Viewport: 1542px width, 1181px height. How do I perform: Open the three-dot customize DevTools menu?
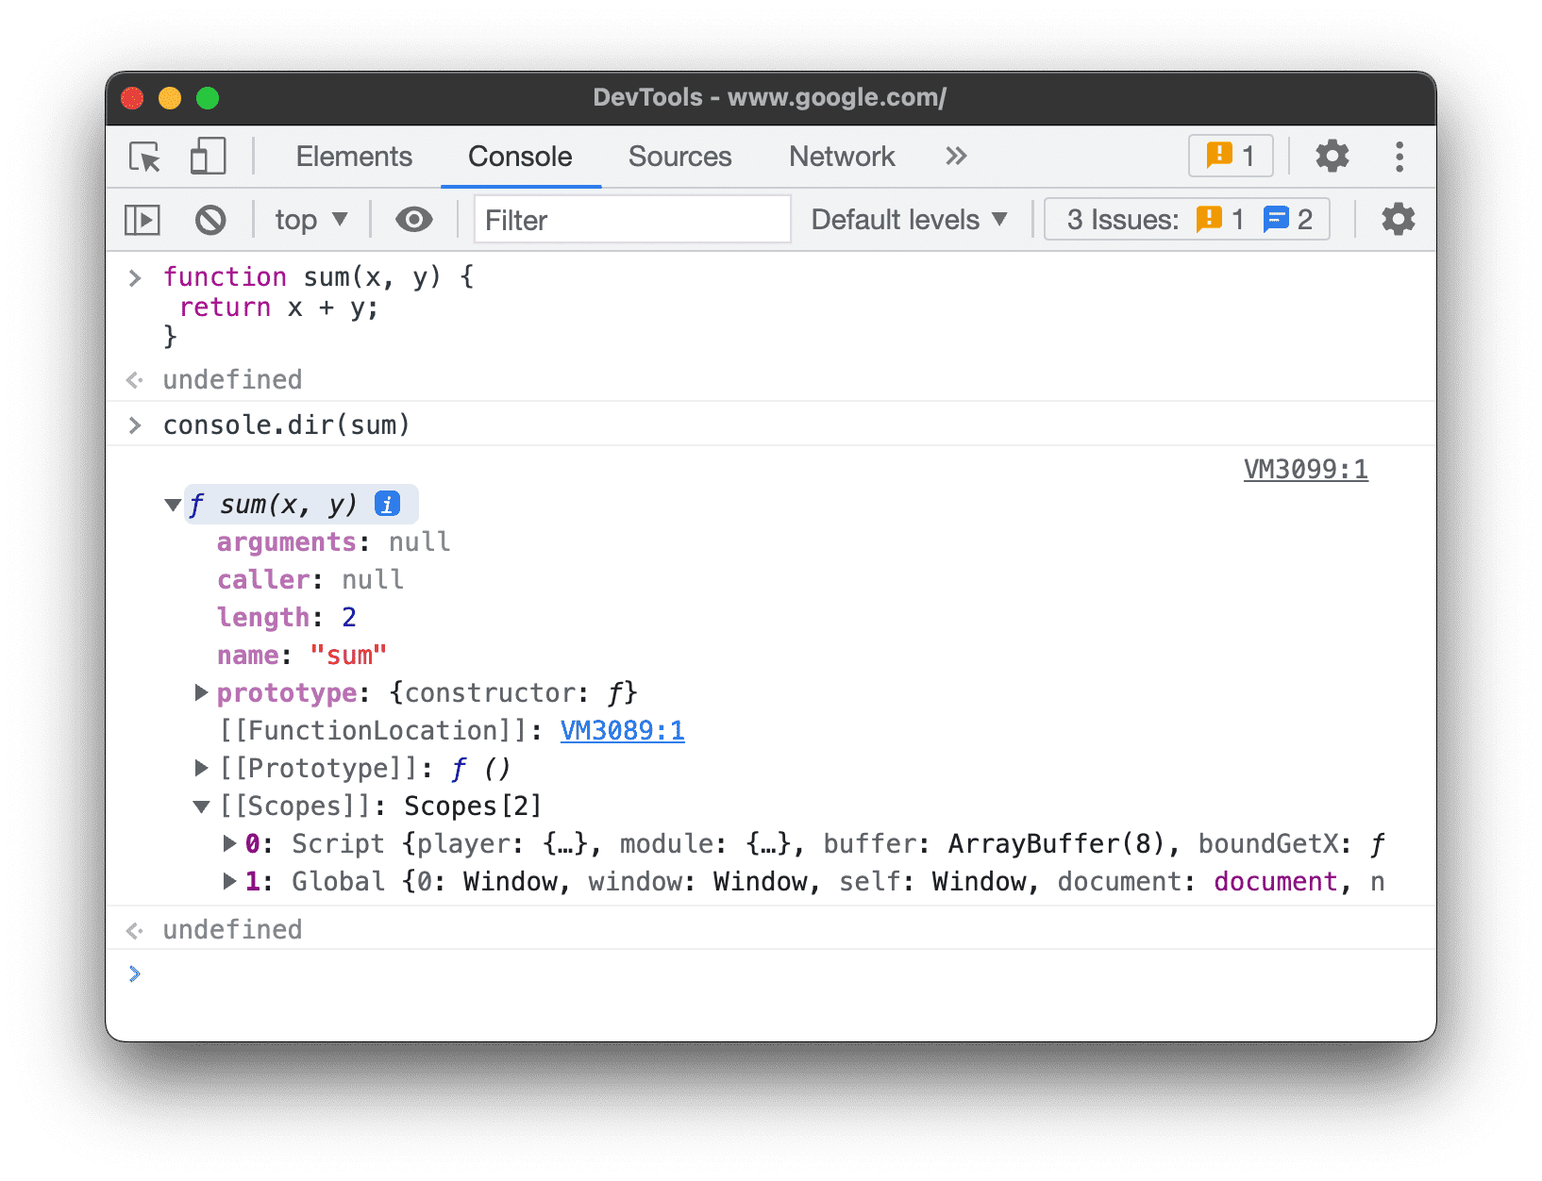pos(1399,157)
